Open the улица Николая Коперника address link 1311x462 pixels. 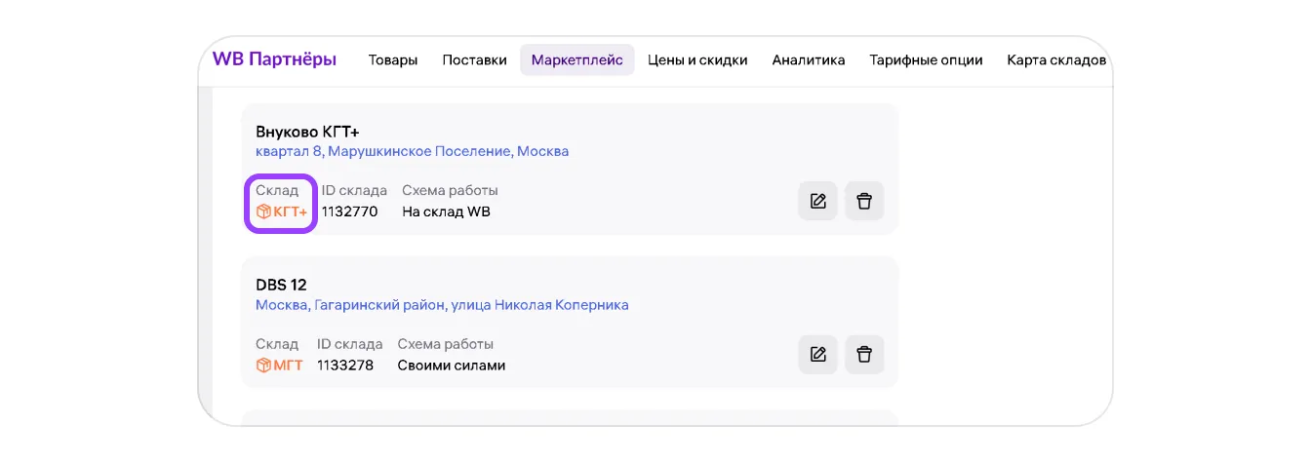(x=442, y=305)
